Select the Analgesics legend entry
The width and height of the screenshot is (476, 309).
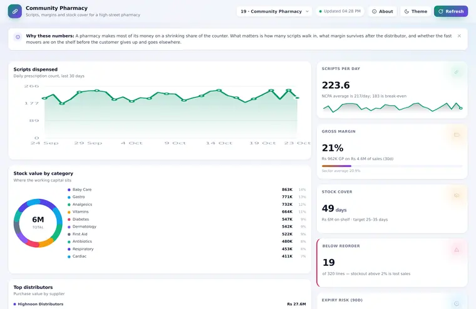pyautogui.click(x=187, y=205)
